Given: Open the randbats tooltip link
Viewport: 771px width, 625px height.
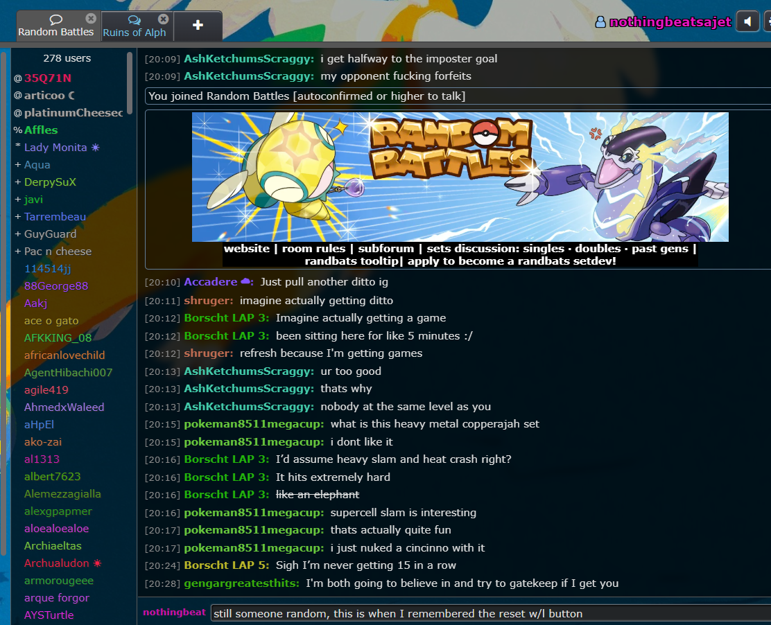Looking at the screenshot, I should 352,261.
